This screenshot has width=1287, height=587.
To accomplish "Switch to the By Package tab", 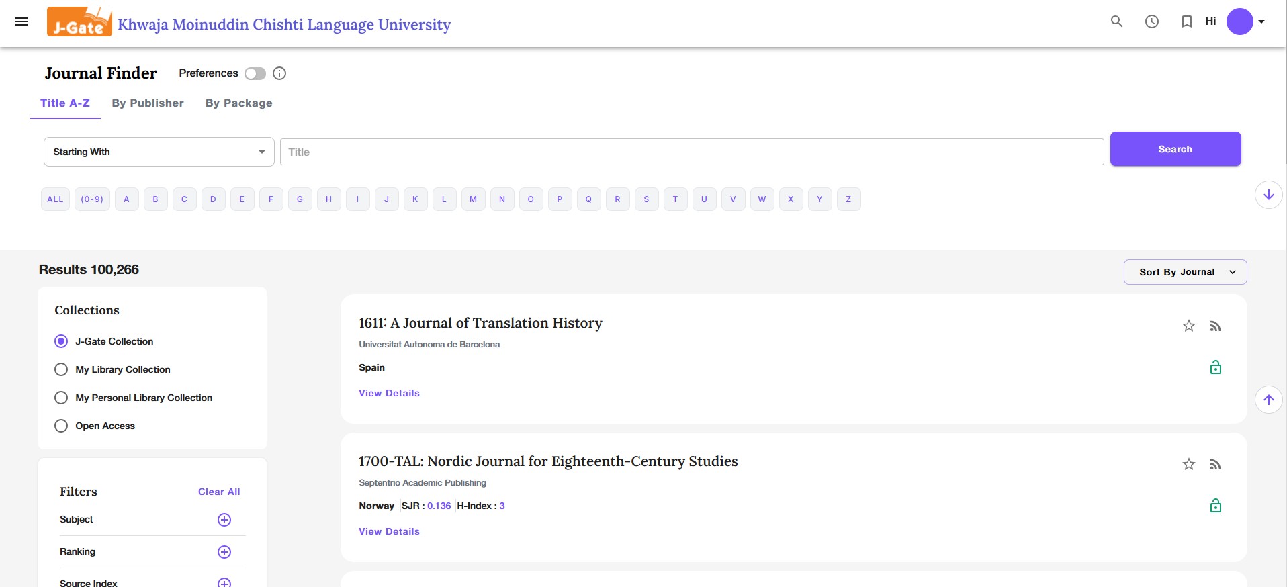I will [238, 103].
